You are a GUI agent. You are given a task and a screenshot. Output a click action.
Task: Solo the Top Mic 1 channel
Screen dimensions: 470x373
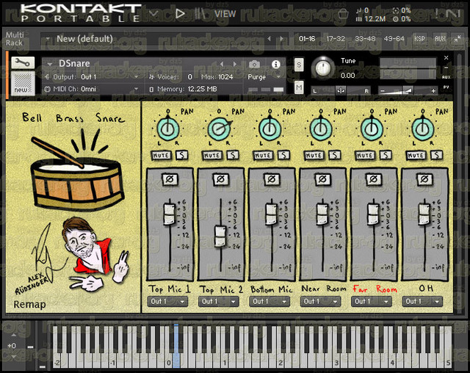(x=181, y=155)
